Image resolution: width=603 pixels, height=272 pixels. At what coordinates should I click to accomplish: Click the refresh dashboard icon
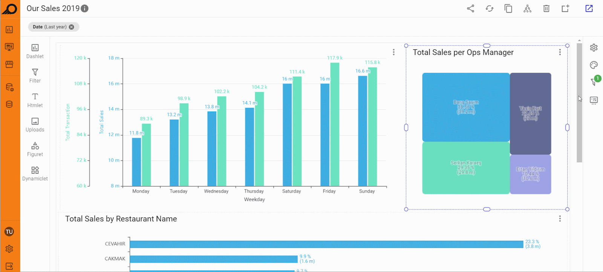click(490, 8)
